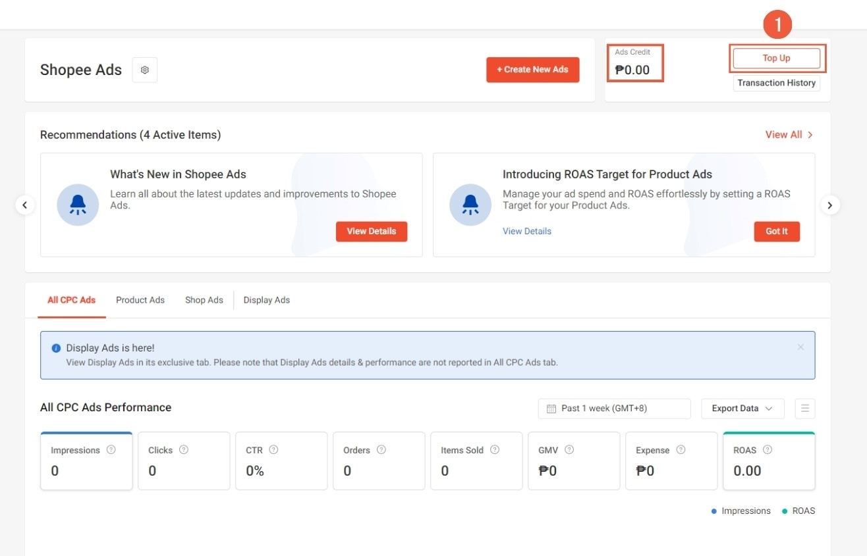Toggle the Impressions legend item
The width and height of the screenshot is (867, 556).
coord(741,511)
